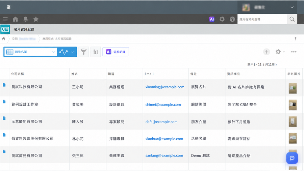Open card thumbnail for 林小花
Image resolution: width=304 pixels, height=171 pixels.
pos(293,138)
